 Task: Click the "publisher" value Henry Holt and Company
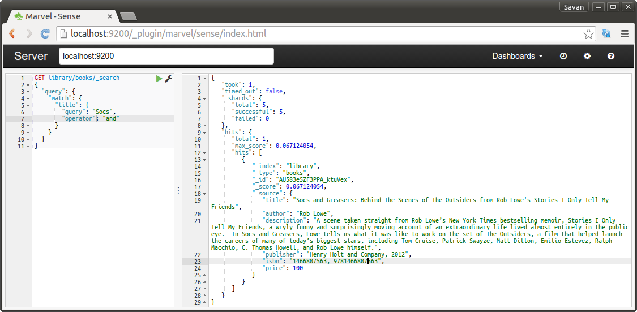[x=358, y=255]
